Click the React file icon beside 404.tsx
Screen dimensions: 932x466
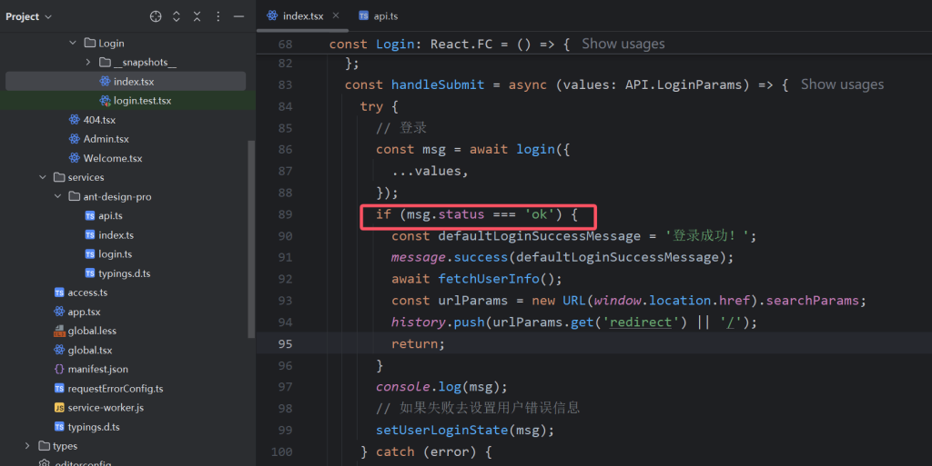(75, 120)
